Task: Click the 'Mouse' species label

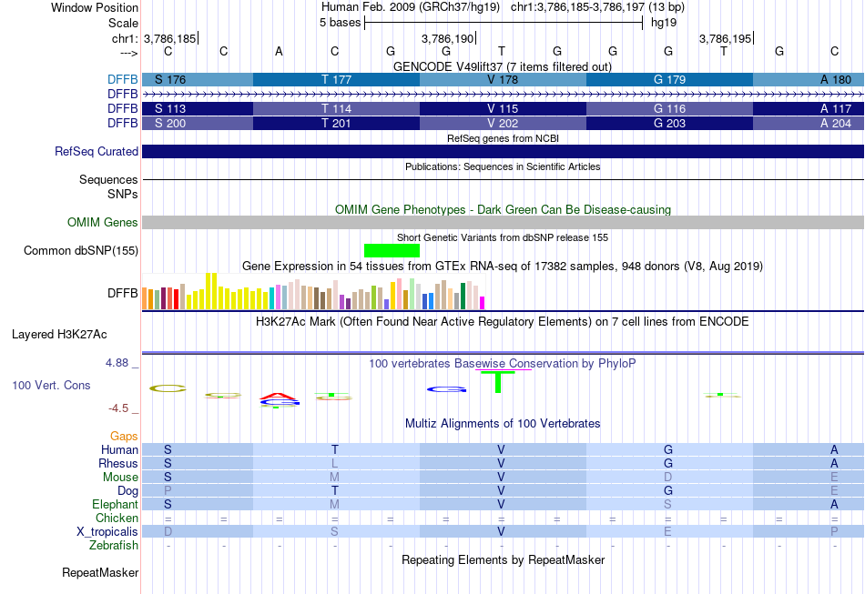Action: pos(120,478)
